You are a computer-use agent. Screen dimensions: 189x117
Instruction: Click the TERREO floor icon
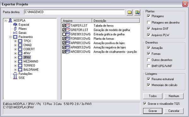tap(20, 65)
